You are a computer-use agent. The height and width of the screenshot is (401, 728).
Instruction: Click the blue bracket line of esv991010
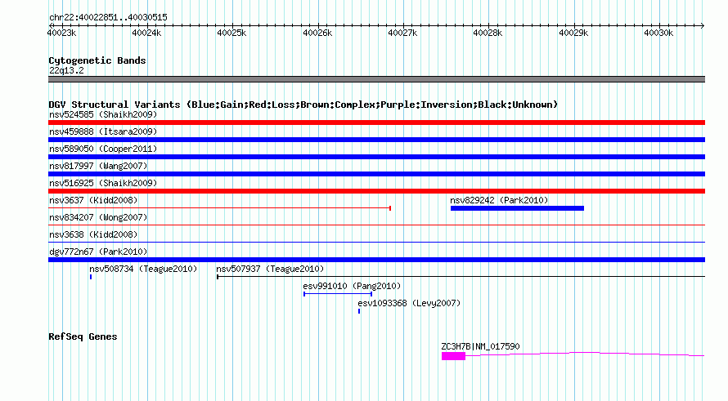(338, 294)
